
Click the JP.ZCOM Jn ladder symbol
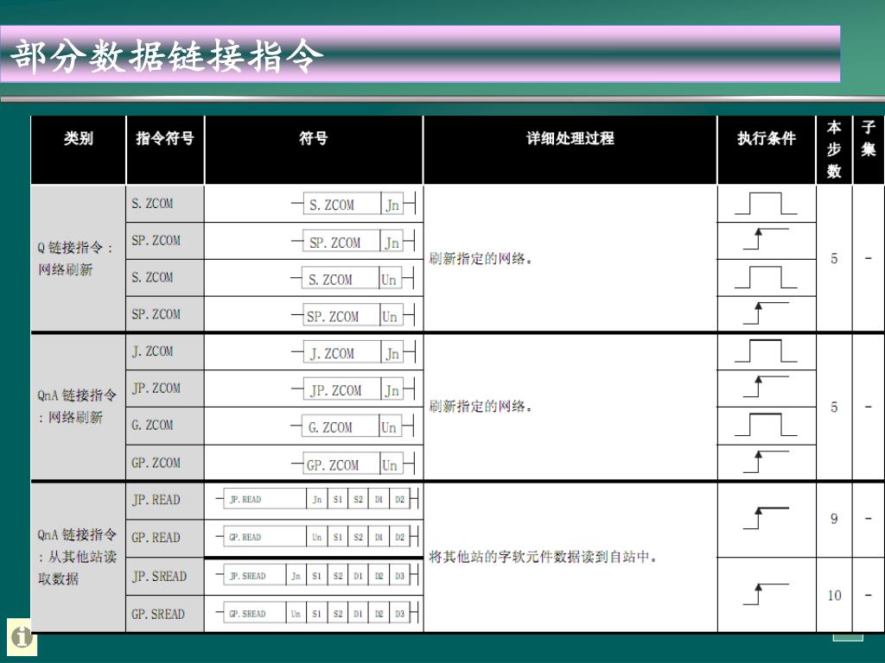click(x=353, y=389)
